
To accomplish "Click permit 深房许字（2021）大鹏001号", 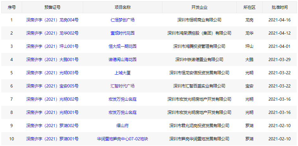I will [x=52, y=59].
